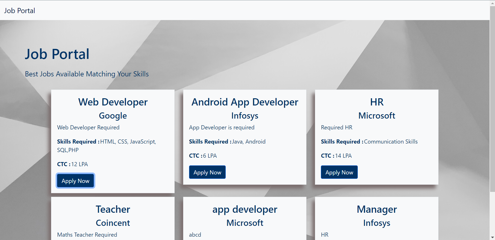
Task: Select the HR job card
Action: coord(377,136)
